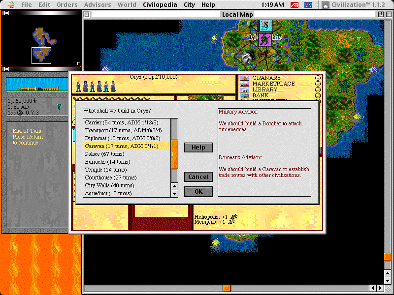Click the ATI icon in menu bar
This screenshot has width=394, height=295.
point(295,5)
